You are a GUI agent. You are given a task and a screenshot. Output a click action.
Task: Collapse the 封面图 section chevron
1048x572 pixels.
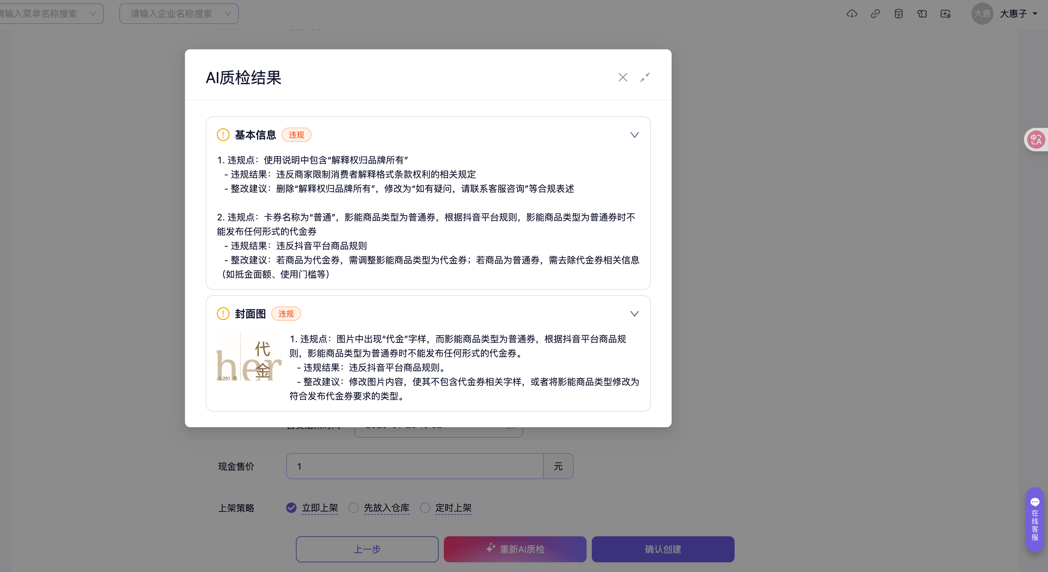[634, 314]
